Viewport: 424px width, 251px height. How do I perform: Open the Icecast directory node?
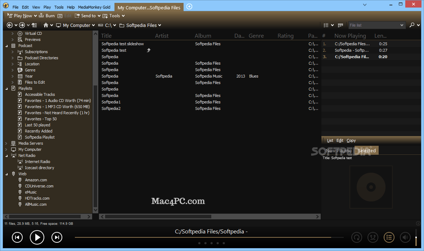pyautogui.click(x=40, y=168)
